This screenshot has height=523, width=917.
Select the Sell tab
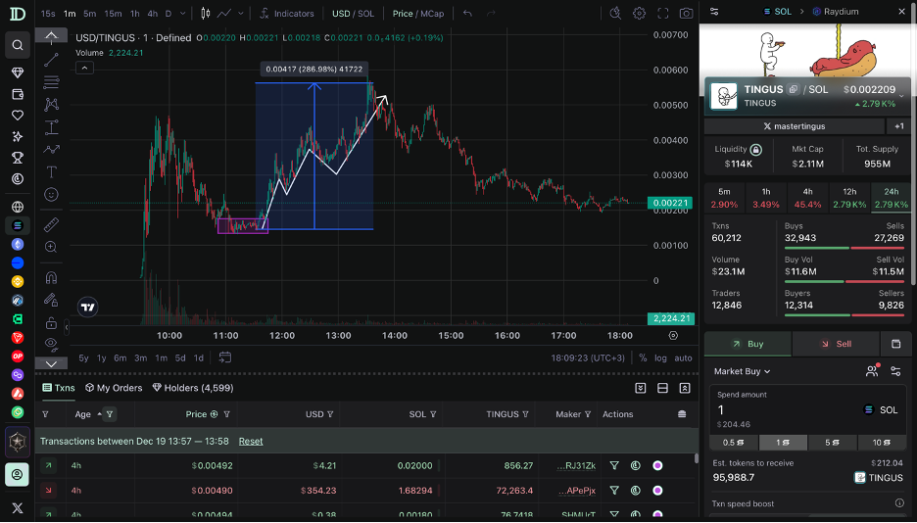pos(836,344)
